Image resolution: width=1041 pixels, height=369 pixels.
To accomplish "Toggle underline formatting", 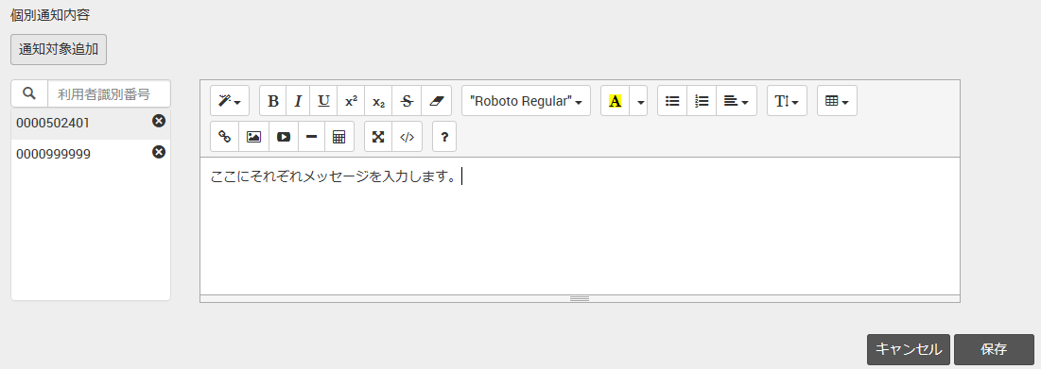I will [x=323, y=101].
